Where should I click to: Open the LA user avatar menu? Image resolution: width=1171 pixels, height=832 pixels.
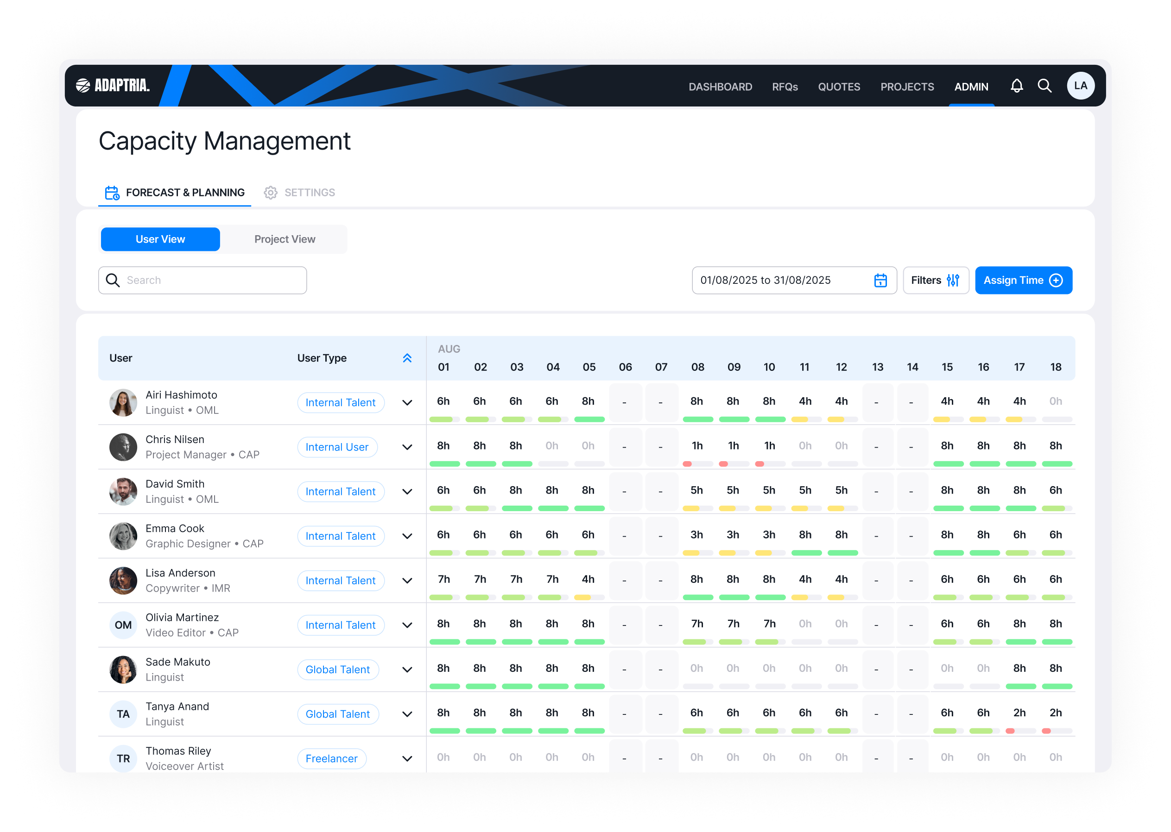point(1080,86)
